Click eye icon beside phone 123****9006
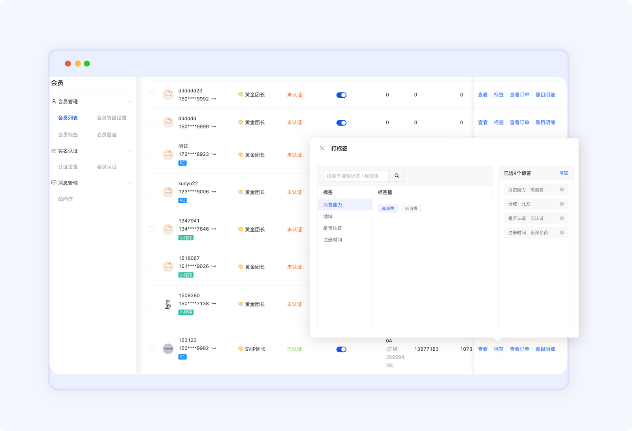Viewport: 632px width, 431px height. 214,192
